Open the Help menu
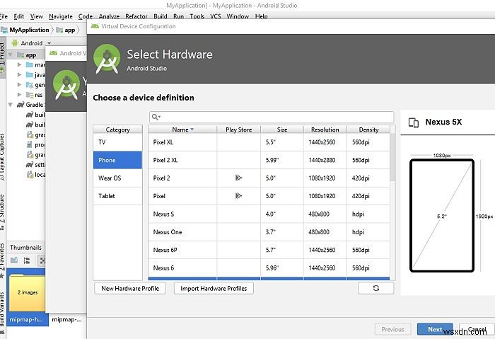The image size is (495, 339). 261,16
